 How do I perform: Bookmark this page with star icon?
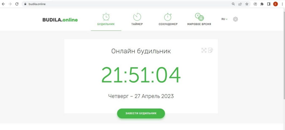click(x=247, y=4)
